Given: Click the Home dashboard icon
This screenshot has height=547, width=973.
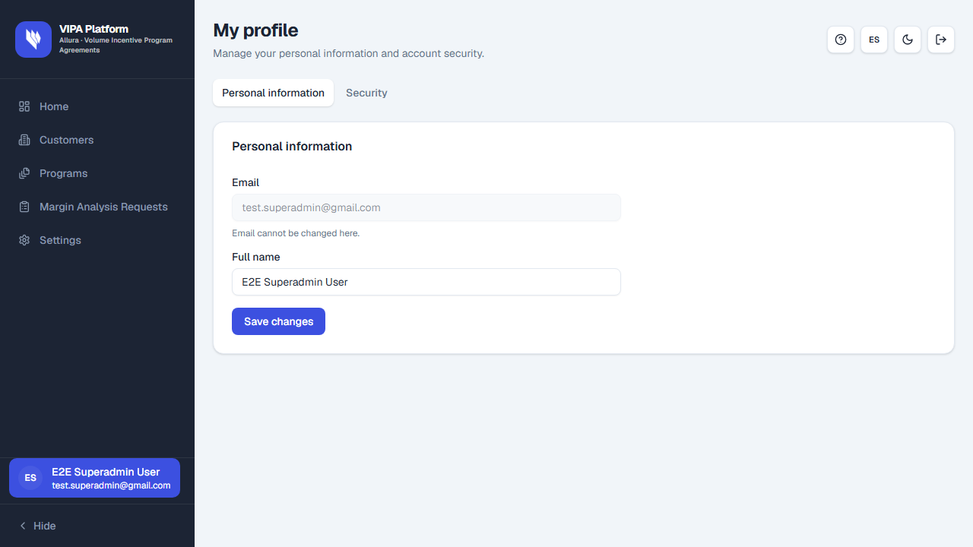Looking at the screenshot, I should tap(24, 106).
